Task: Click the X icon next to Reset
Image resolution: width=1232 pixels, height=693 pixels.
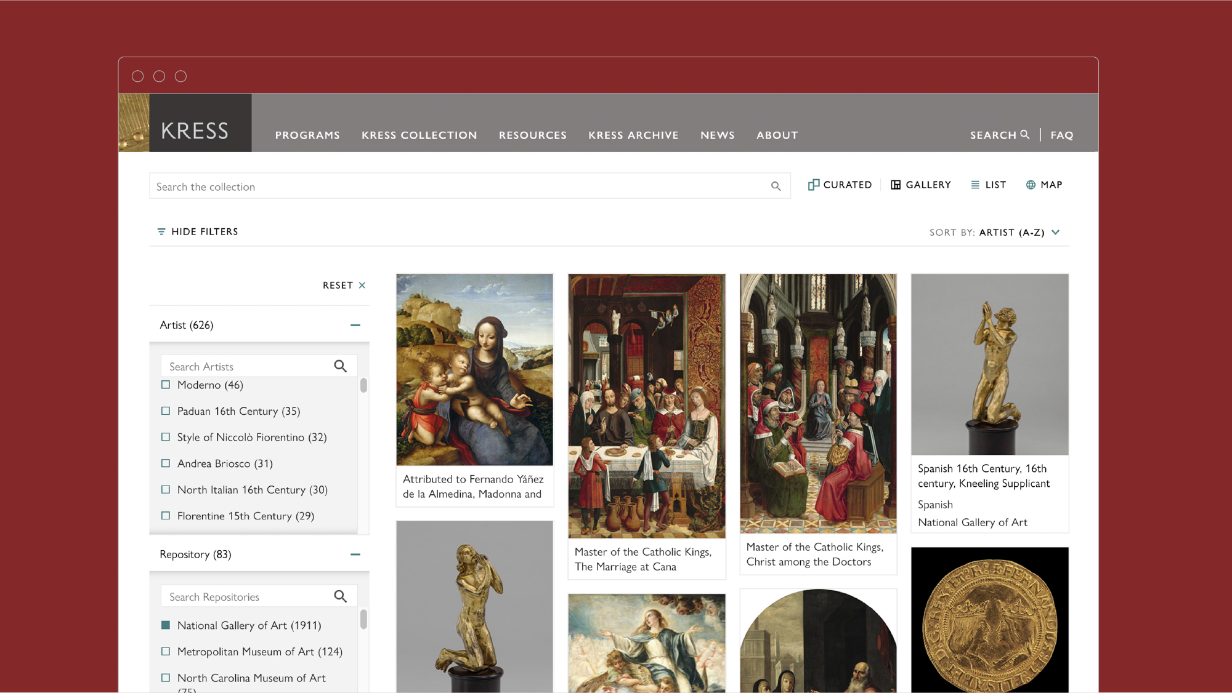Action: coord(362,285)
